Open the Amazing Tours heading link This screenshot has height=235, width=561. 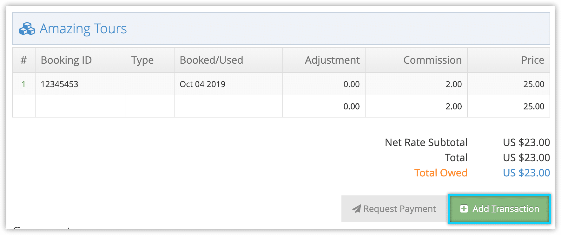[83, 29]
